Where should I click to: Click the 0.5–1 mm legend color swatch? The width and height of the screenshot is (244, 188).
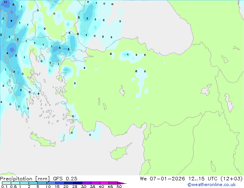[x=15, y=183]
